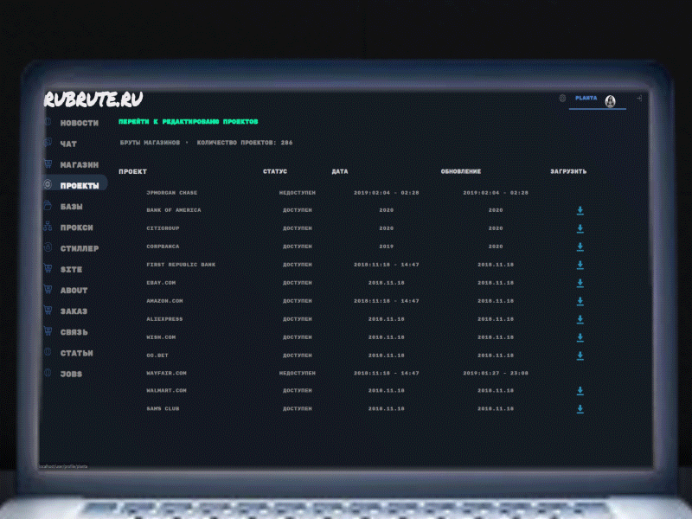Click the СТАТУС column header
The image size is (692, 519).
[x=275, y=171]
